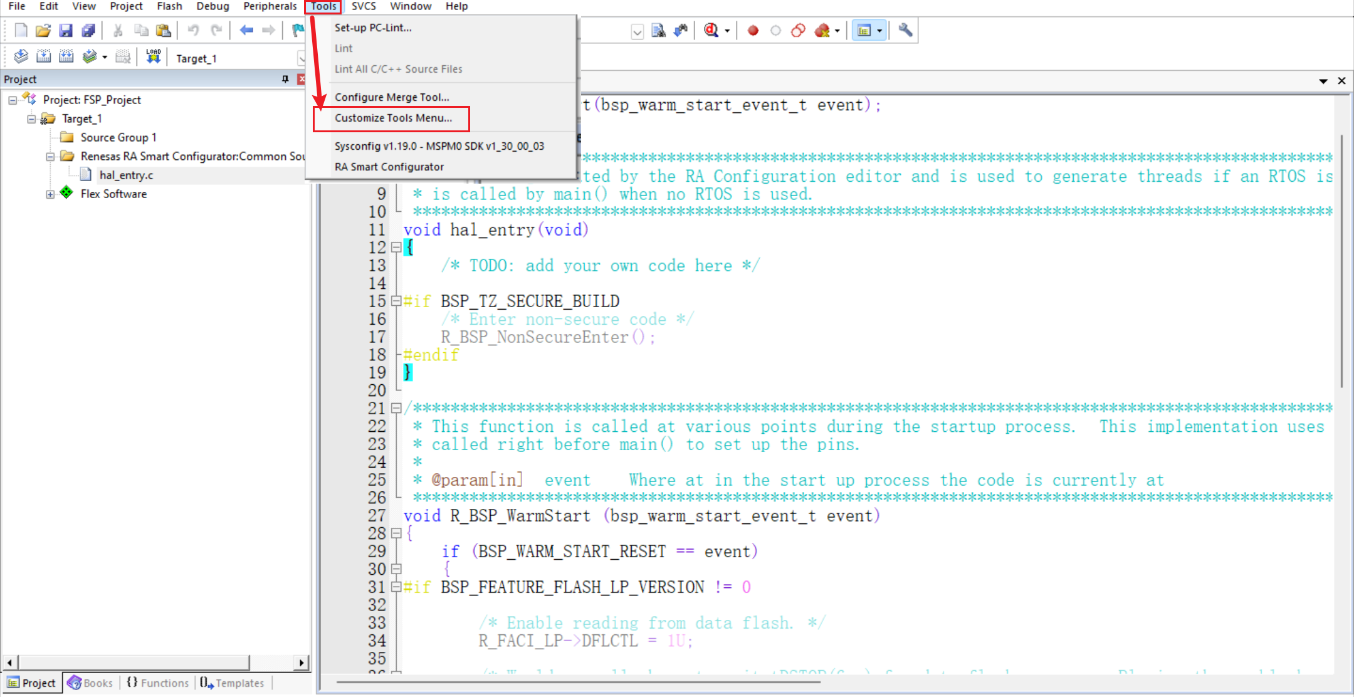Select hal_entry.c in project tree

point(126,176)
